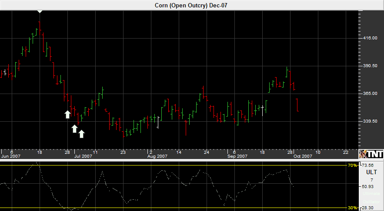
Task: Click the Oct 2007 month label
Action: click(303, 156)
